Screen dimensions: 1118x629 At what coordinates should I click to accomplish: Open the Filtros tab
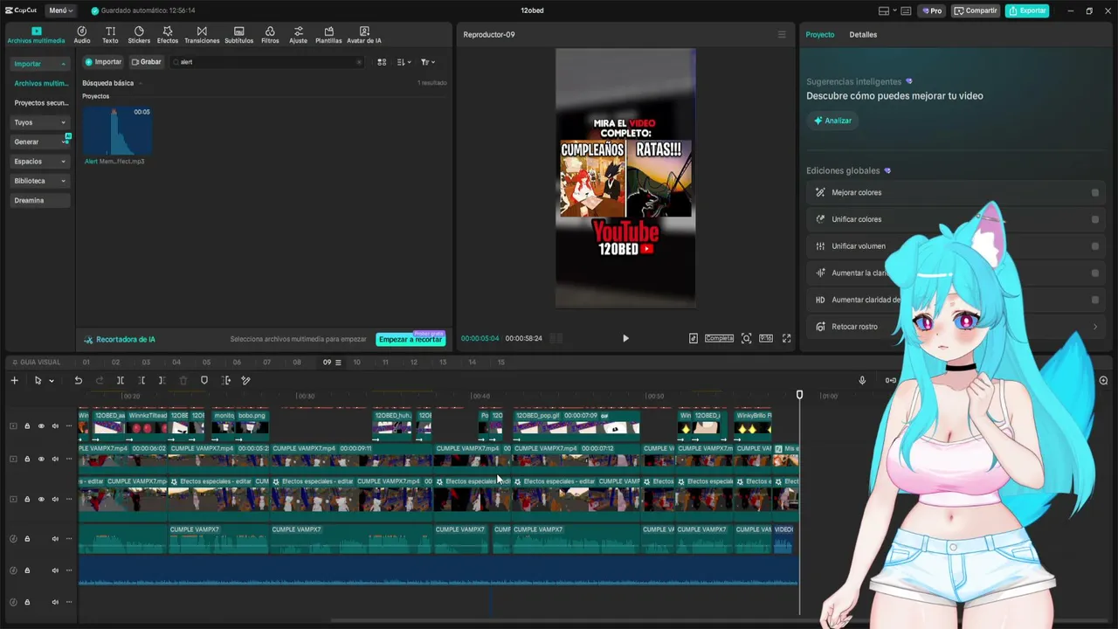tap(270, 35)
